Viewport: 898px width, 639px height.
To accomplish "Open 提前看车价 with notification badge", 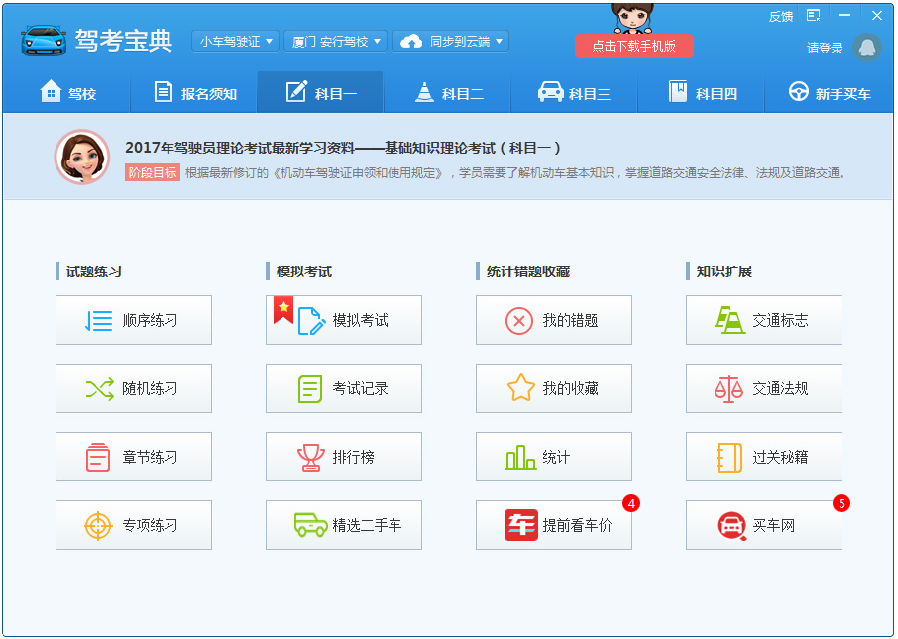I will coord(553,524).
